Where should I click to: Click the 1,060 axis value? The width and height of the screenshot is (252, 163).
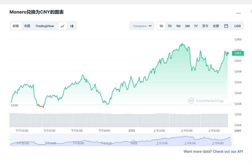238,39
